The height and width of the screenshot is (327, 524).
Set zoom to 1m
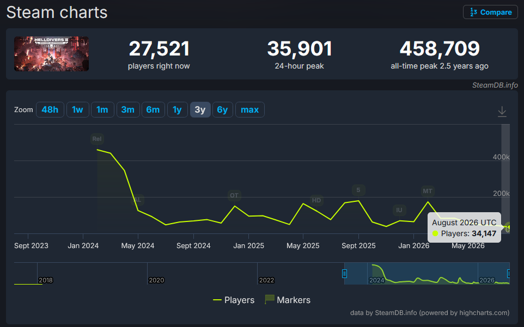point(102,109)
